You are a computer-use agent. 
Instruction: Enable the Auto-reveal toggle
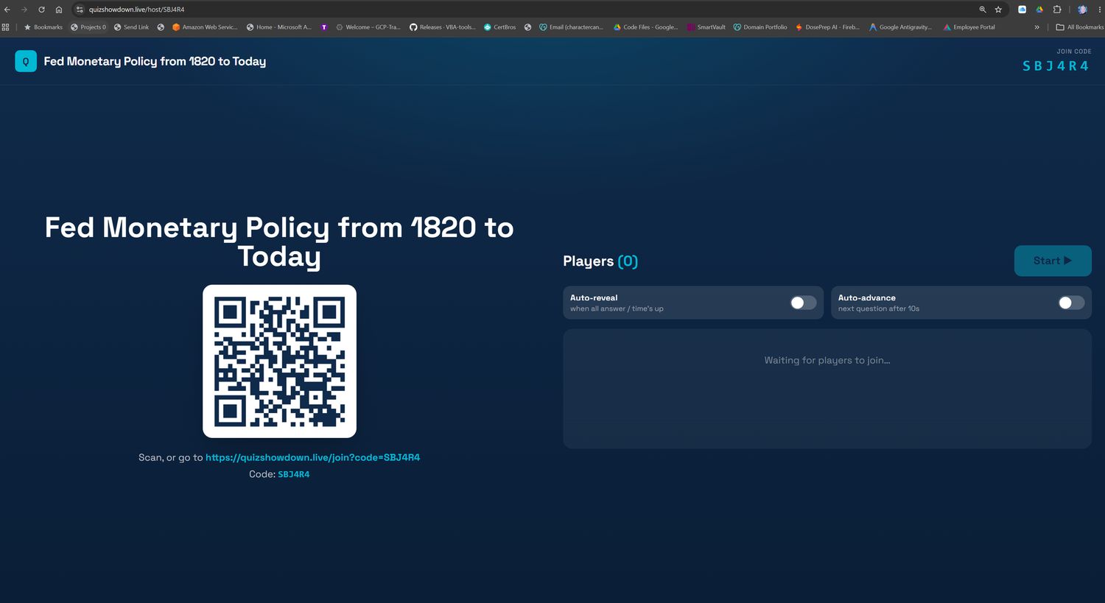coord(803,303)
